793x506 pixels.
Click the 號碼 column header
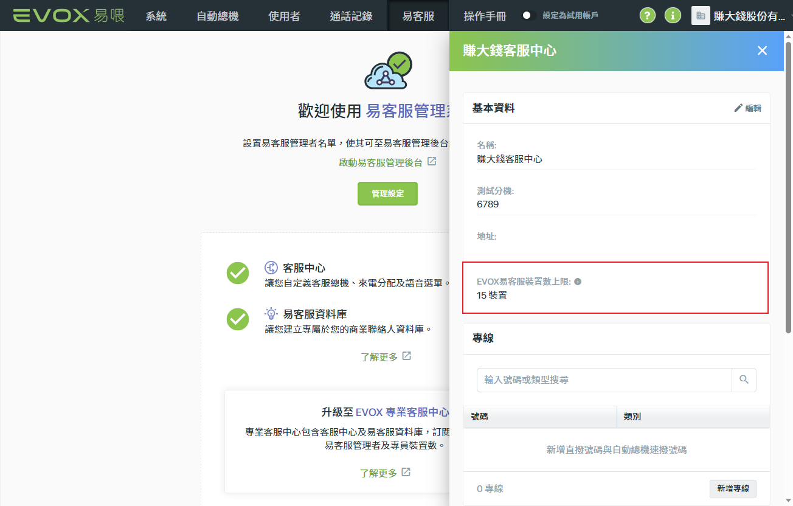540,417
